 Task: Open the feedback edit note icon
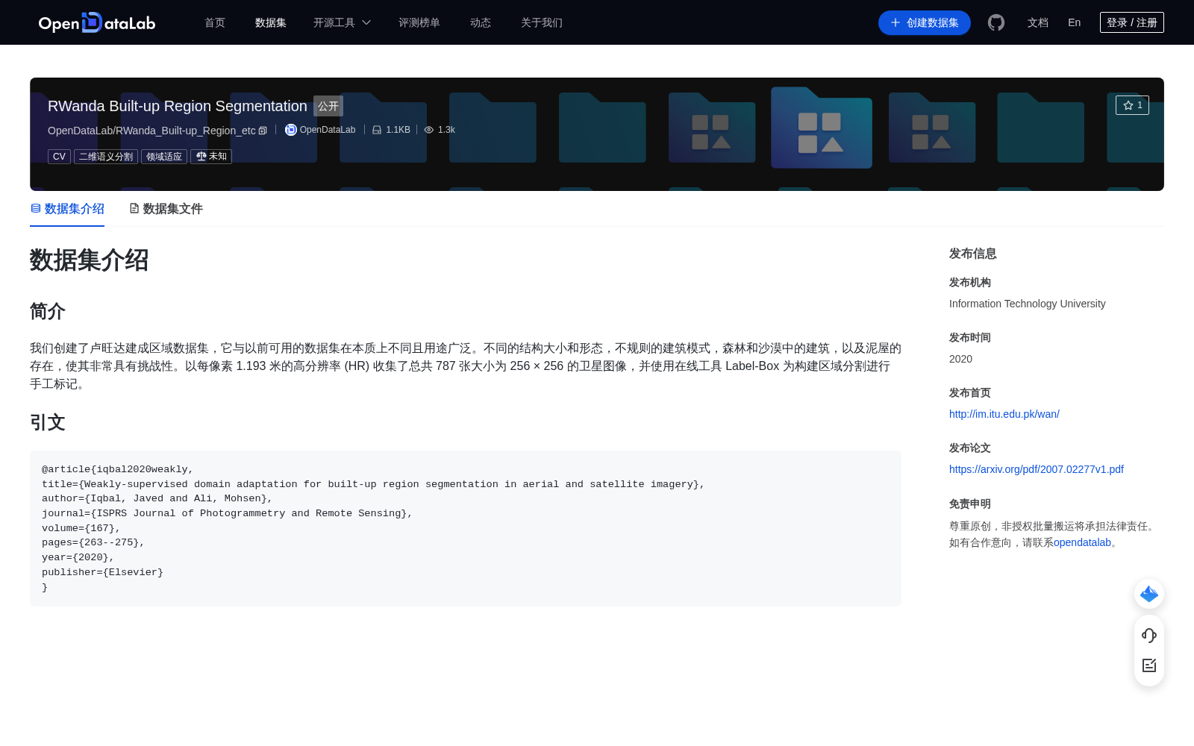pyautogui.click(x=1149, y=665)
